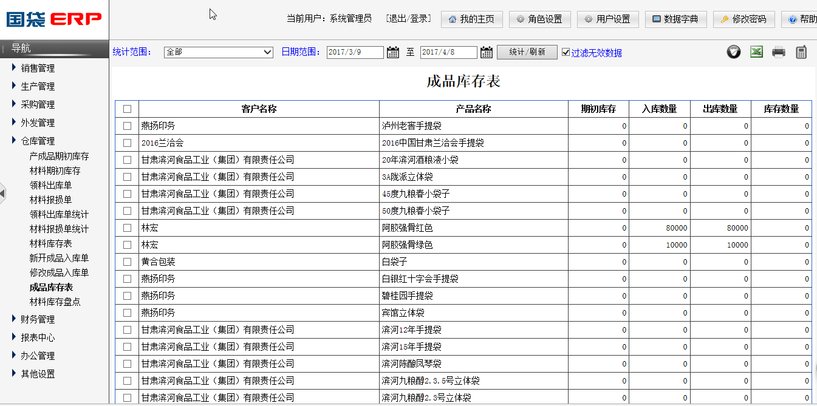This screenshot has width=817, height=406.
Task: Click the Excel export icon
Action: (756, 52)
